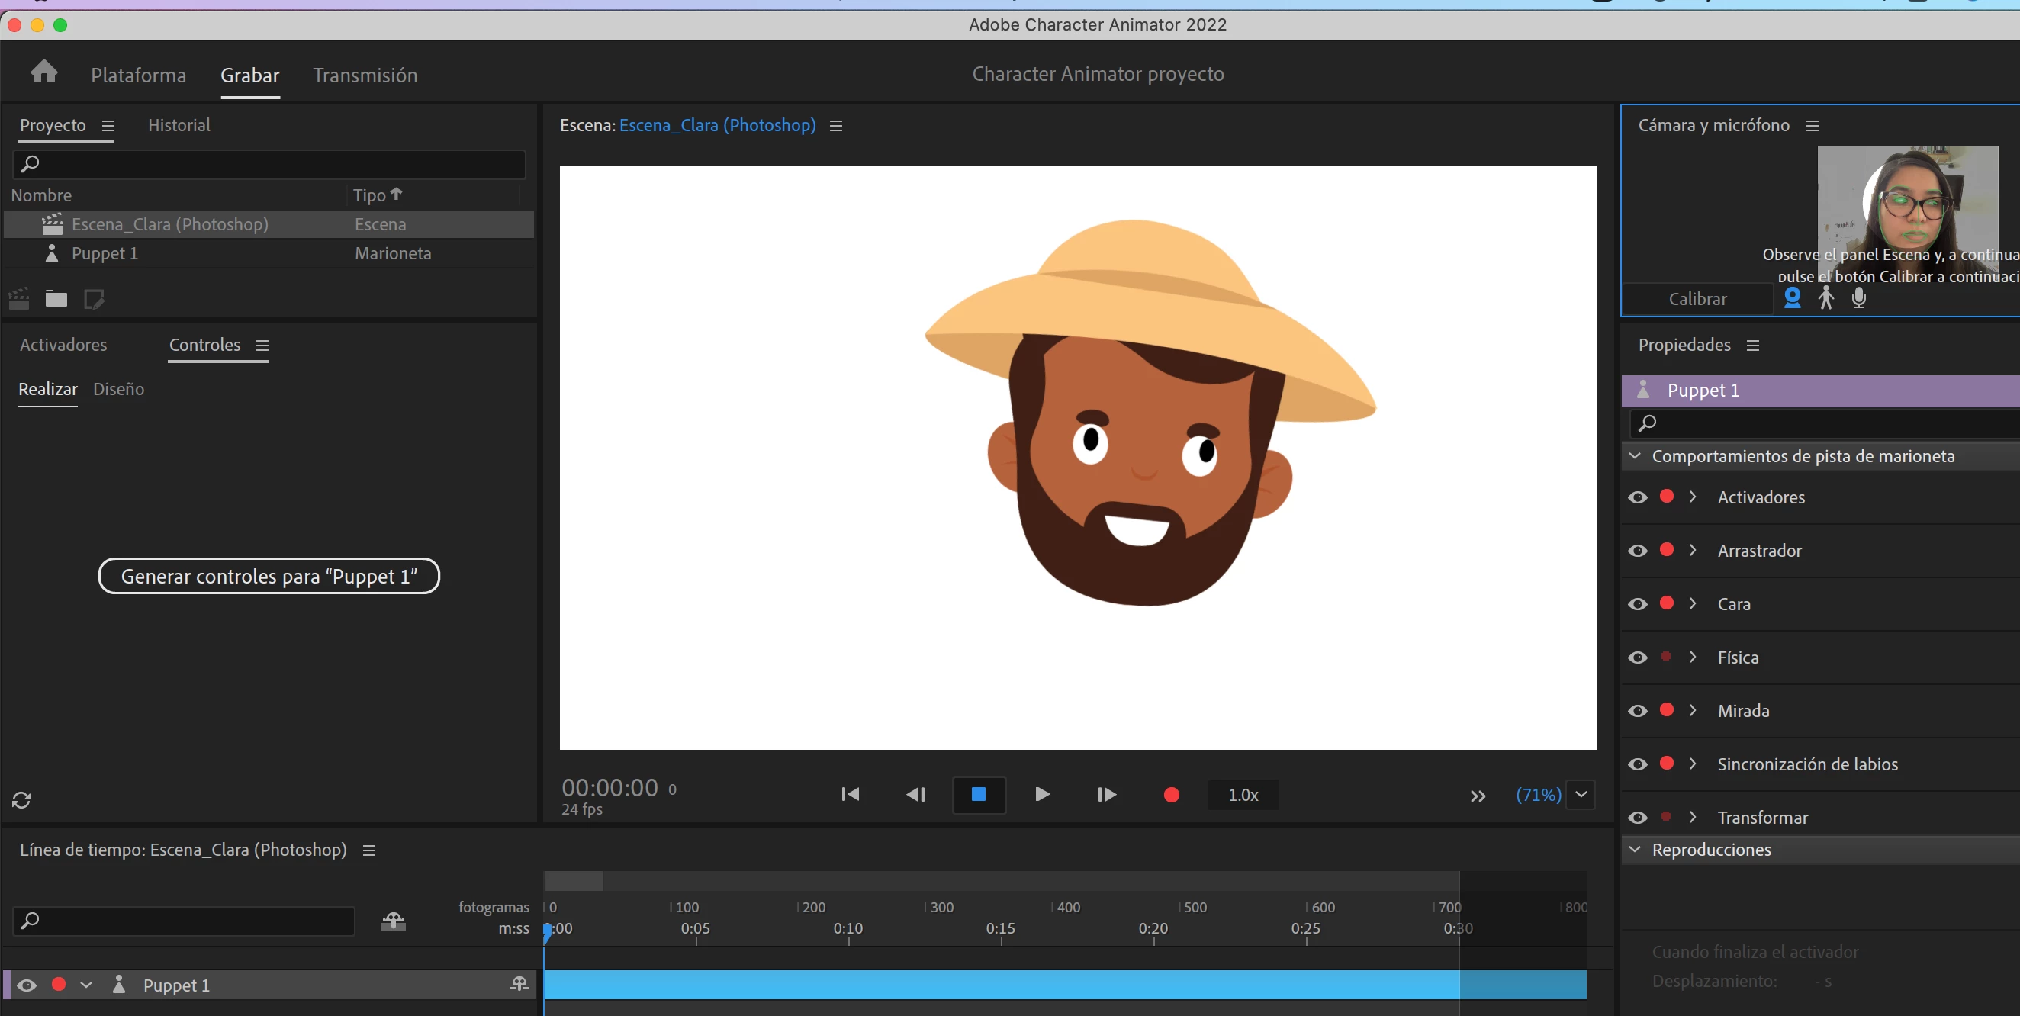Click the stop playback button
Image resolution: width=2020 pixels, height=1016 pixels.
coord(978,795)
